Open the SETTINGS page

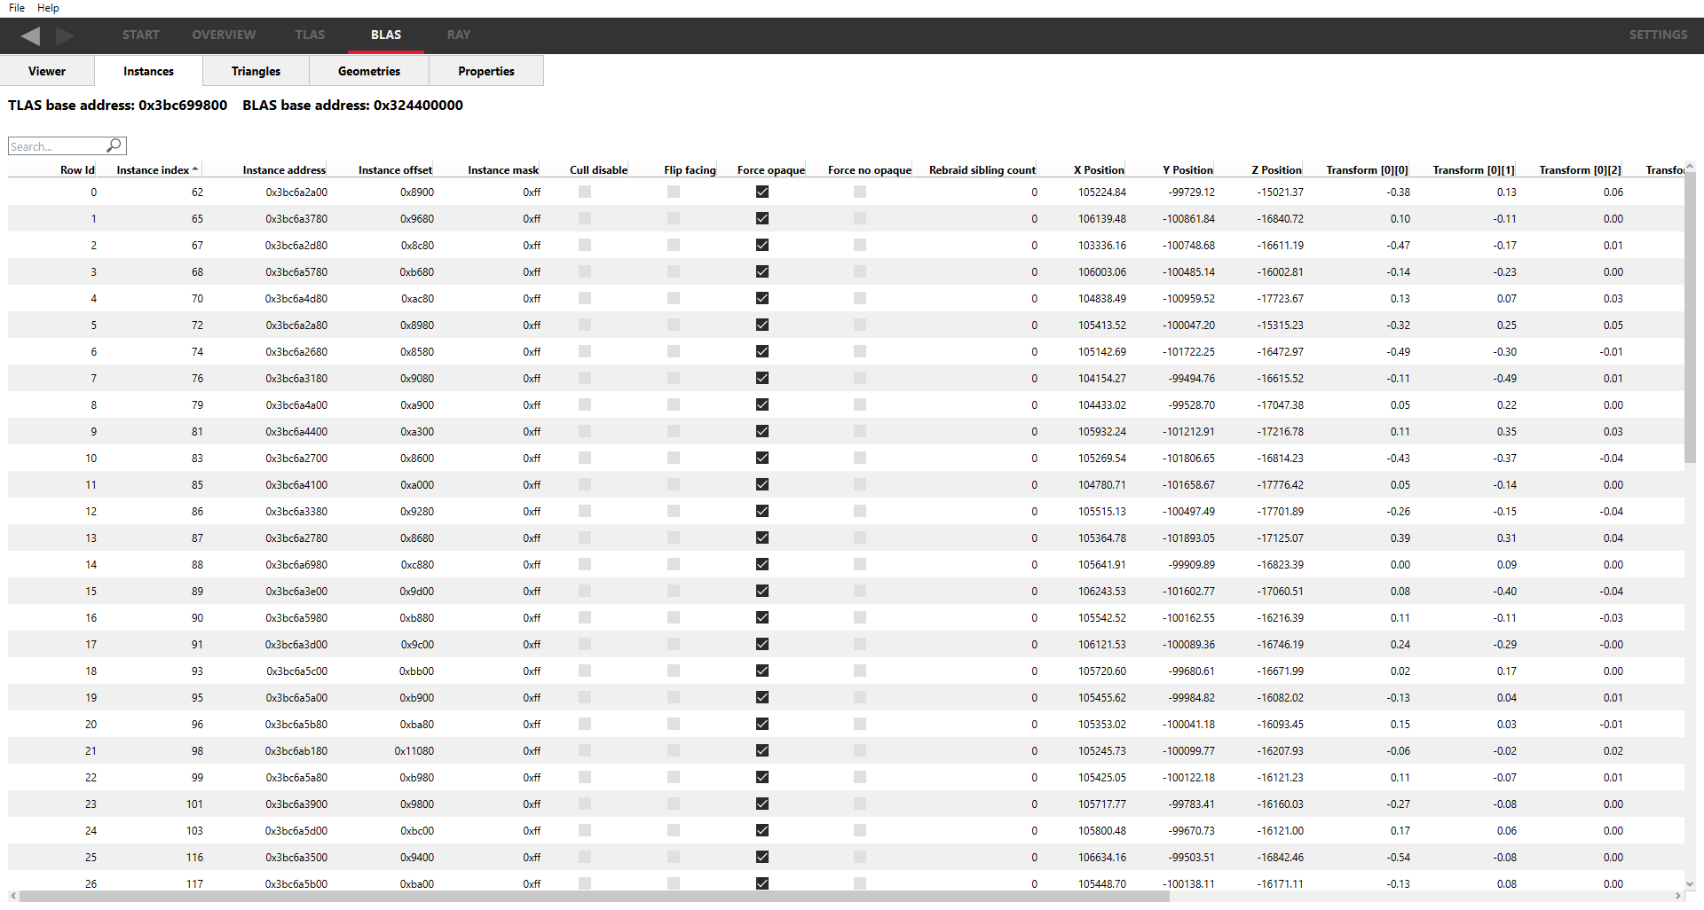coord(1657,35)
